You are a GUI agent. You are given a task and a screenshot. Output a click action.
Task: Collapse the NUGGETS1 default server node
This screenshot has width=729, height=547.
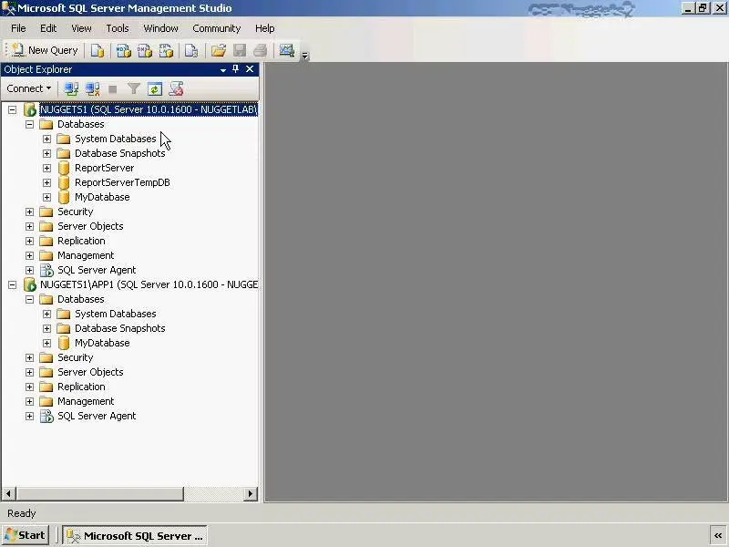click(13, 109)
